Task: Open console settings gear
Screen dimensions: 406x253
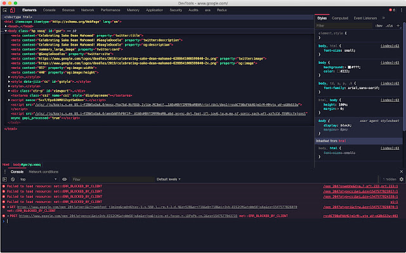Action: (x=402, y=179)
